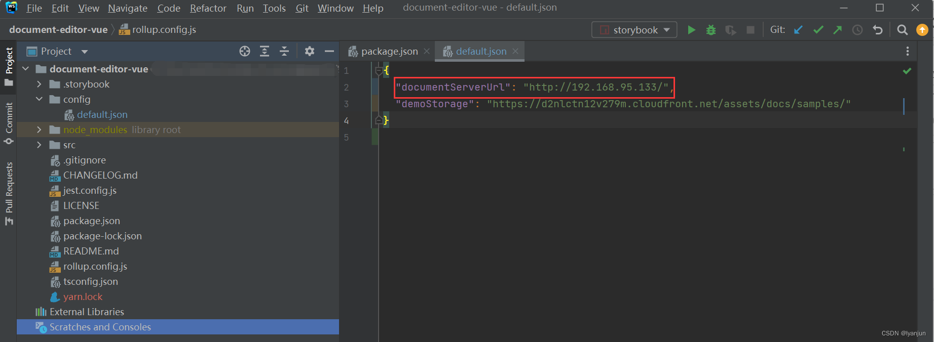
Task: Click the Rollback undo icon
Action: (x=878, y=30)
